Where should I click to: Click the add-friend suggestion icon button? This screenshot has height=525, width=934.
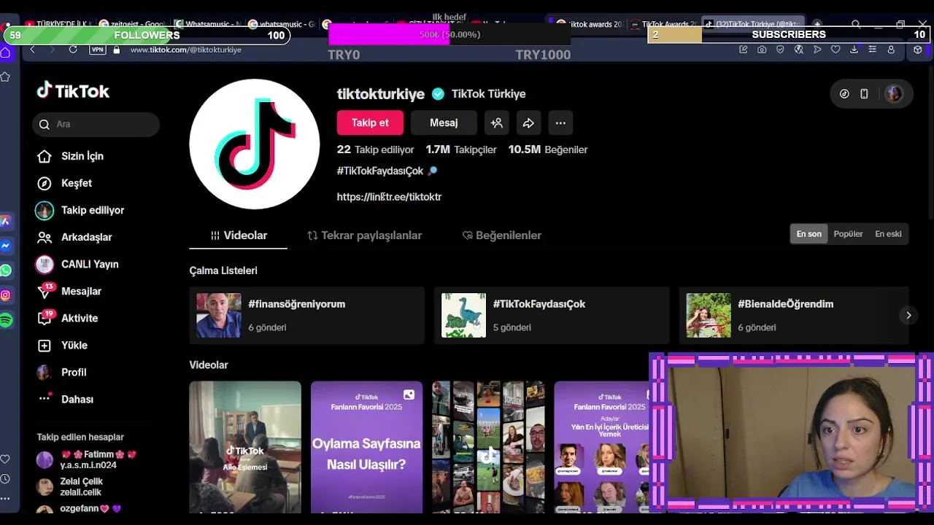497,122
